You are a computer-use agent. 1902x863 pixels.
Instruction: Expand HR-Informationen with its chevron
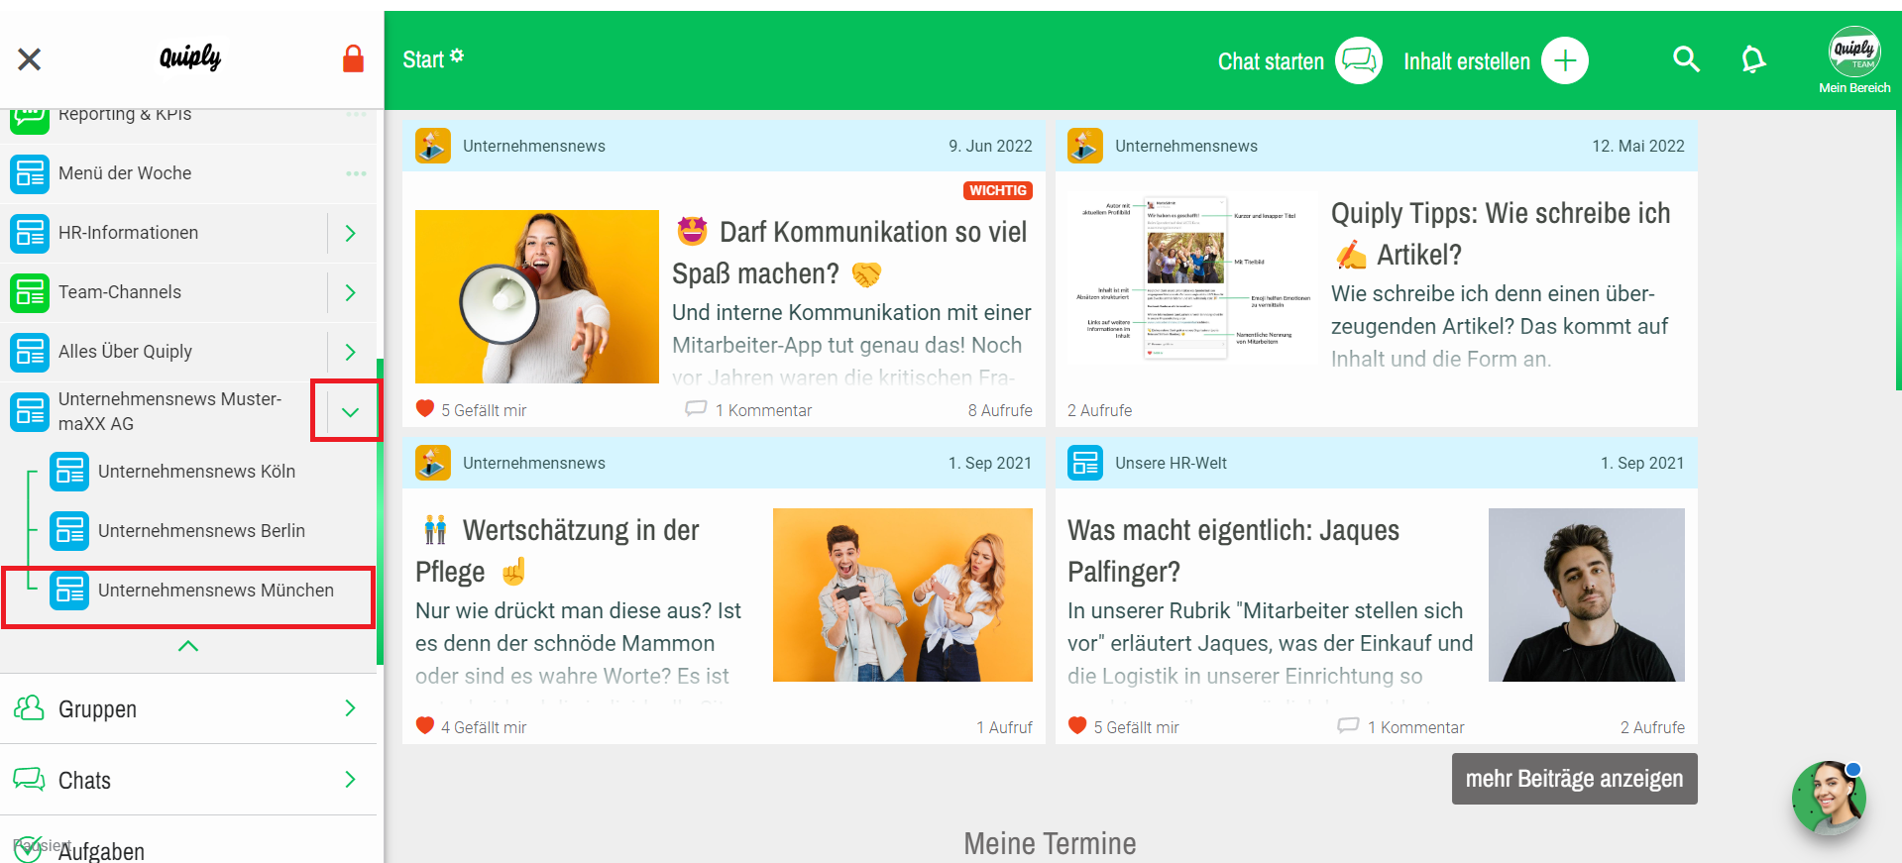pyautogui.click(x=351, y=233)
